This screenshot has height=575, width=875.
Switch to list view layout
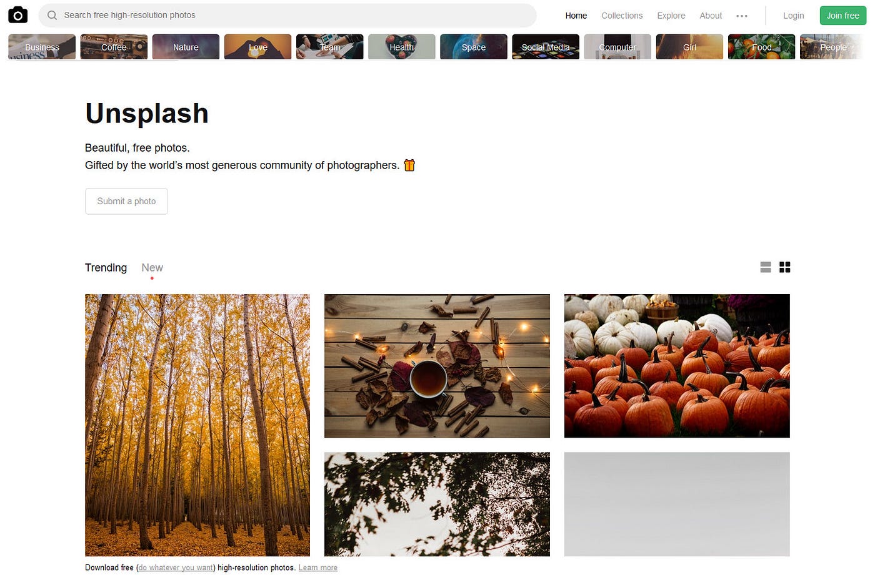(x=766, y=267)
